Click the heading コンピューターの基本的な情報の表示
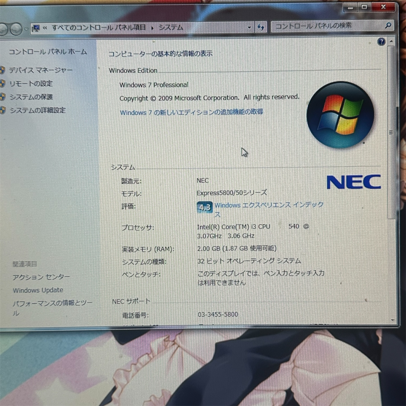 click(161, 54)
